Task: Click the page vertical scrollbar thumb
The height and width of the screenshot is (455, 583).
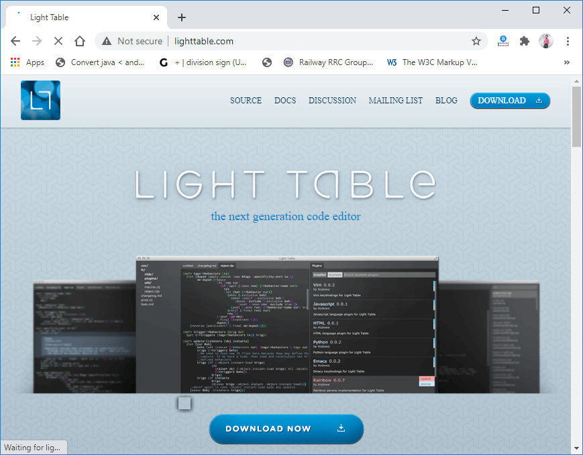Action: pyautogui.click(x=576, y=117)
